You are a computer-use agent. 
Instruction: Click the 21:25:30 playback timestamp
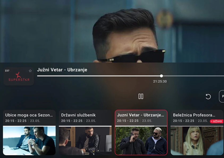160,82
